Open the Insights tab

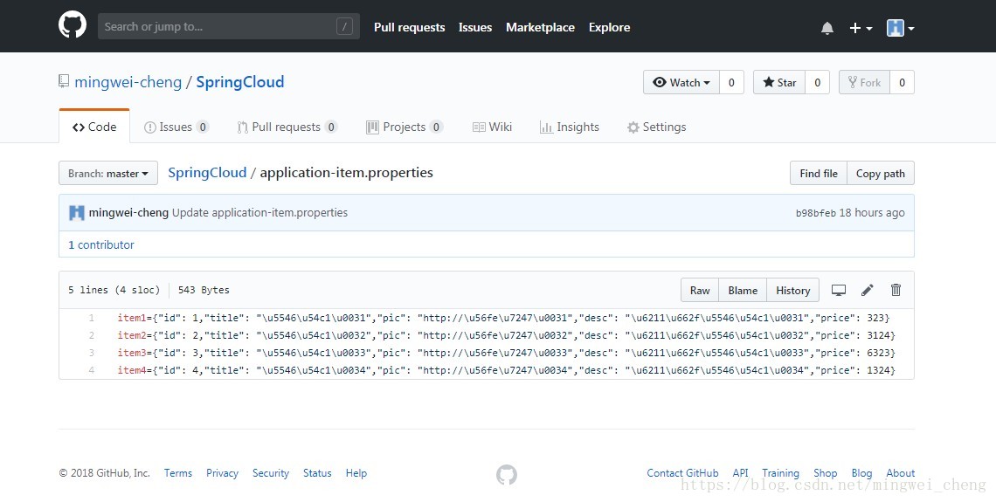click(x=569, y=127)
